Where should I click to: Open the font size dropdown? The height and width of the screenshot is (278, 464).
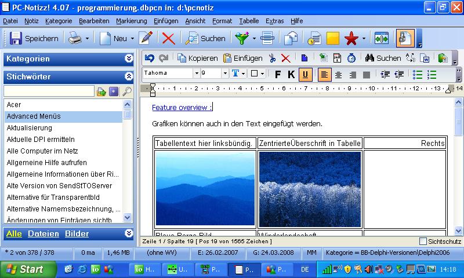point(224,74)
